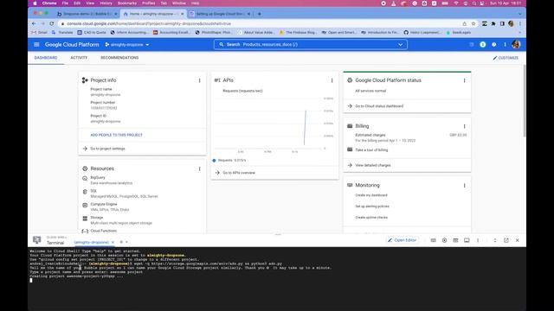Open Project info card options menu

coord(200,80)
